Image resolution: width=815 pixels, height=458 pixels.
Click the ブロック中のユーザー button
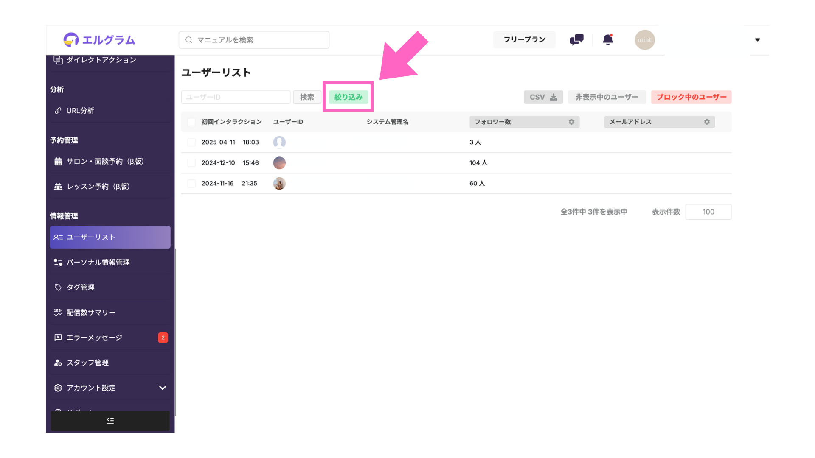(x=691, y=97)
